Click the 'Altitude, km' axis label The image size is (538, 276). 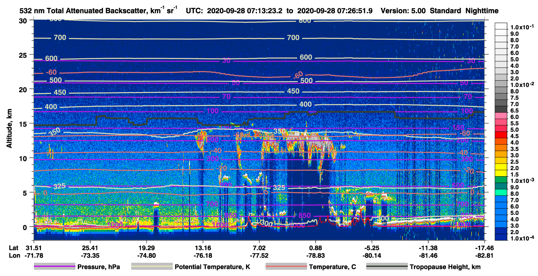(10, 130)
